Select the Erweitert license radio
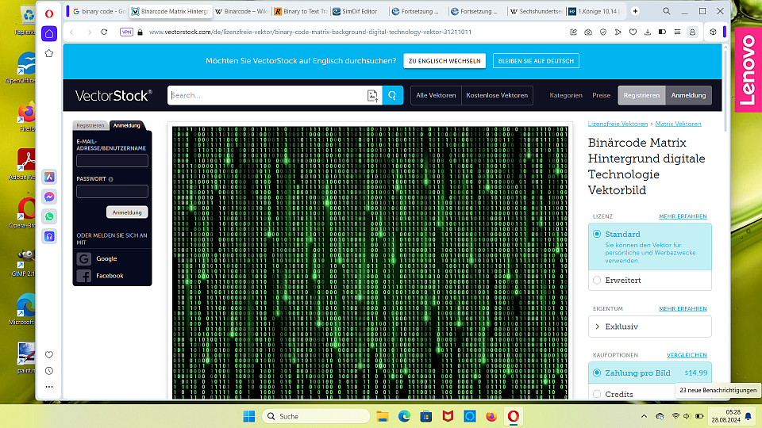 click(x=597, y=280)
